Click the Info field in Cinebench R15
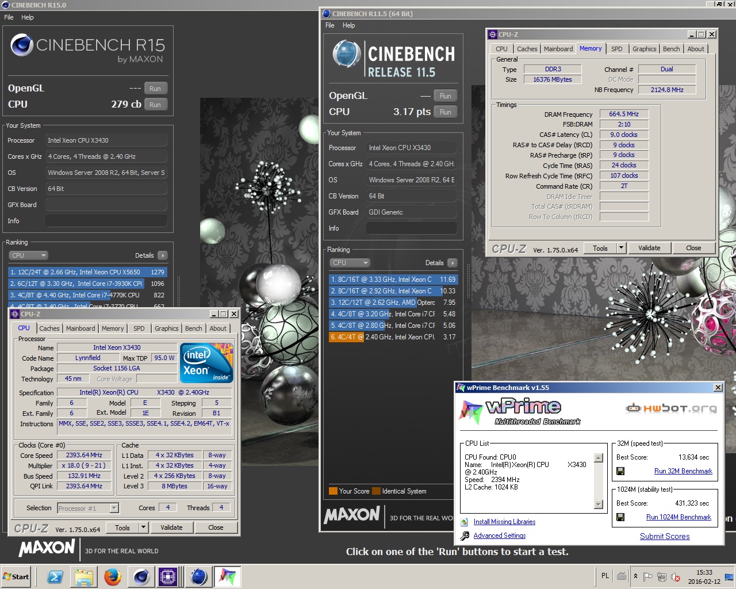736x589 pixels. click(x=106, y=221)
